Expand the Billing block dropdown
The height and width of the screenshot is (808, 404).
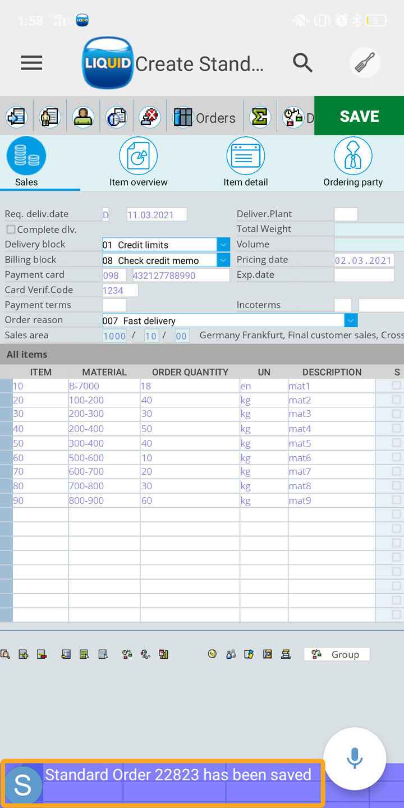(223, 260)
